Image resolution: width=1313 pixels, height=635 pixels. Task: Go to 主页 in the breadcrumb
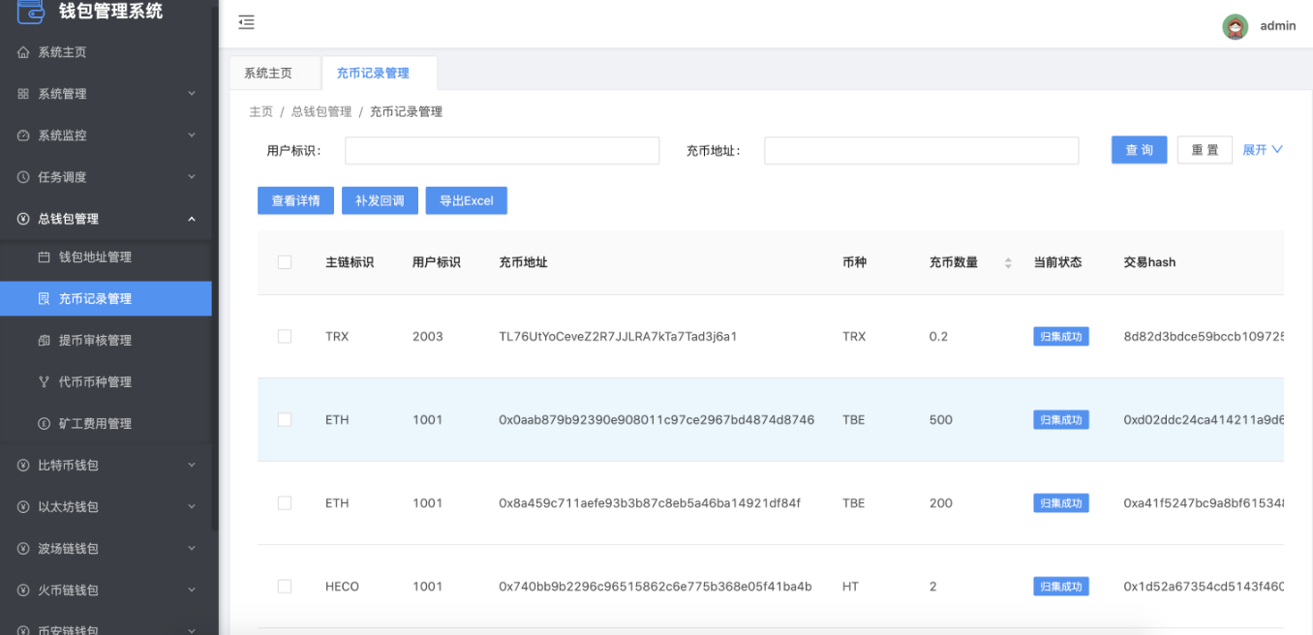pos(261,112)
